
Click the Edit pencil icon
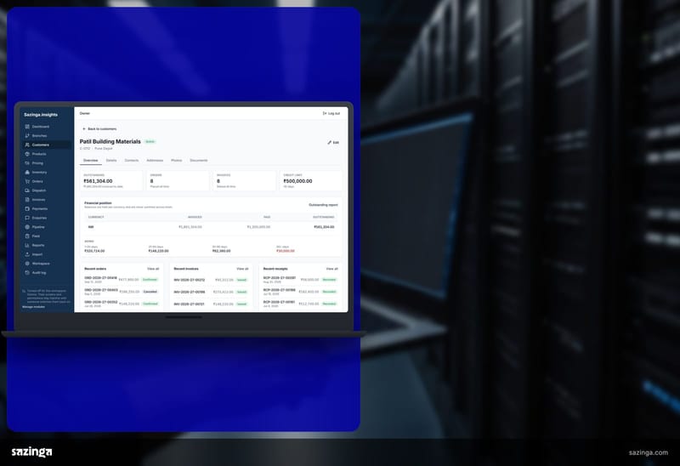click(x=330, y=142)
